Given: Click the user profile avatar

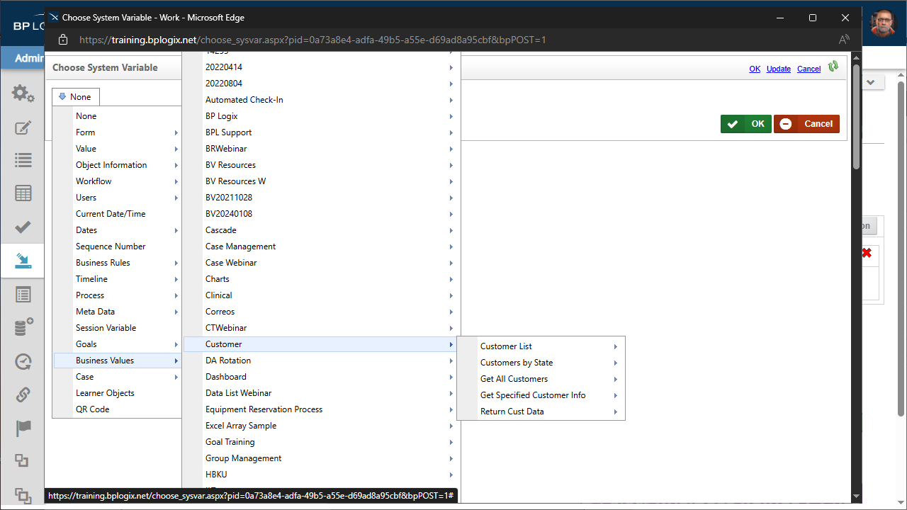Looking at the screenshot, I should tap(883, 25).
